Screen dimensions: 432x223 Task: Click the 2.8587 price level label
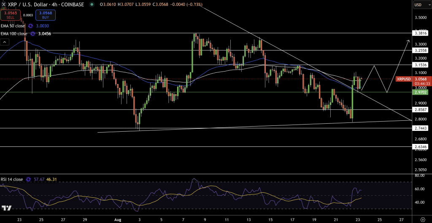(420, 109)
